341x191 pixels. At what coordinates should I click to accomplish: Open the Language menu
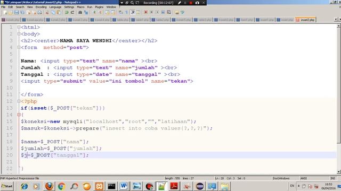click(55, 7)
